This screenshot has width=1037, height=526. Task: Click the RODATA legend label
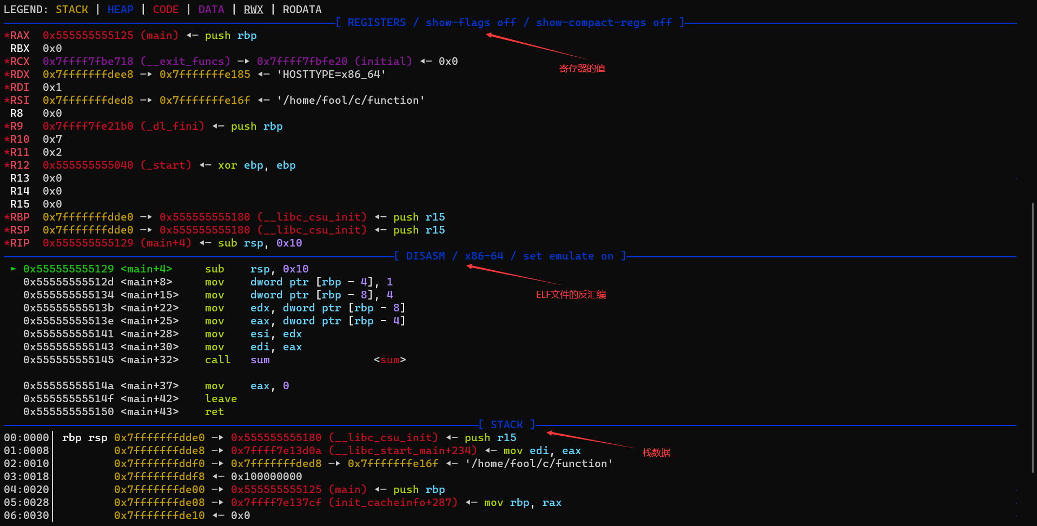[302, 9]
